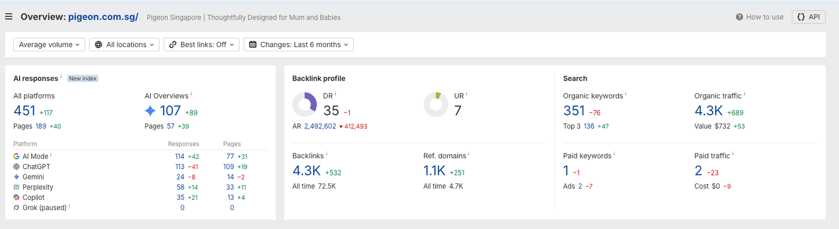Click the Pages column header in Platform table
This screenshot has height=229, width=839.
(232, 144)
